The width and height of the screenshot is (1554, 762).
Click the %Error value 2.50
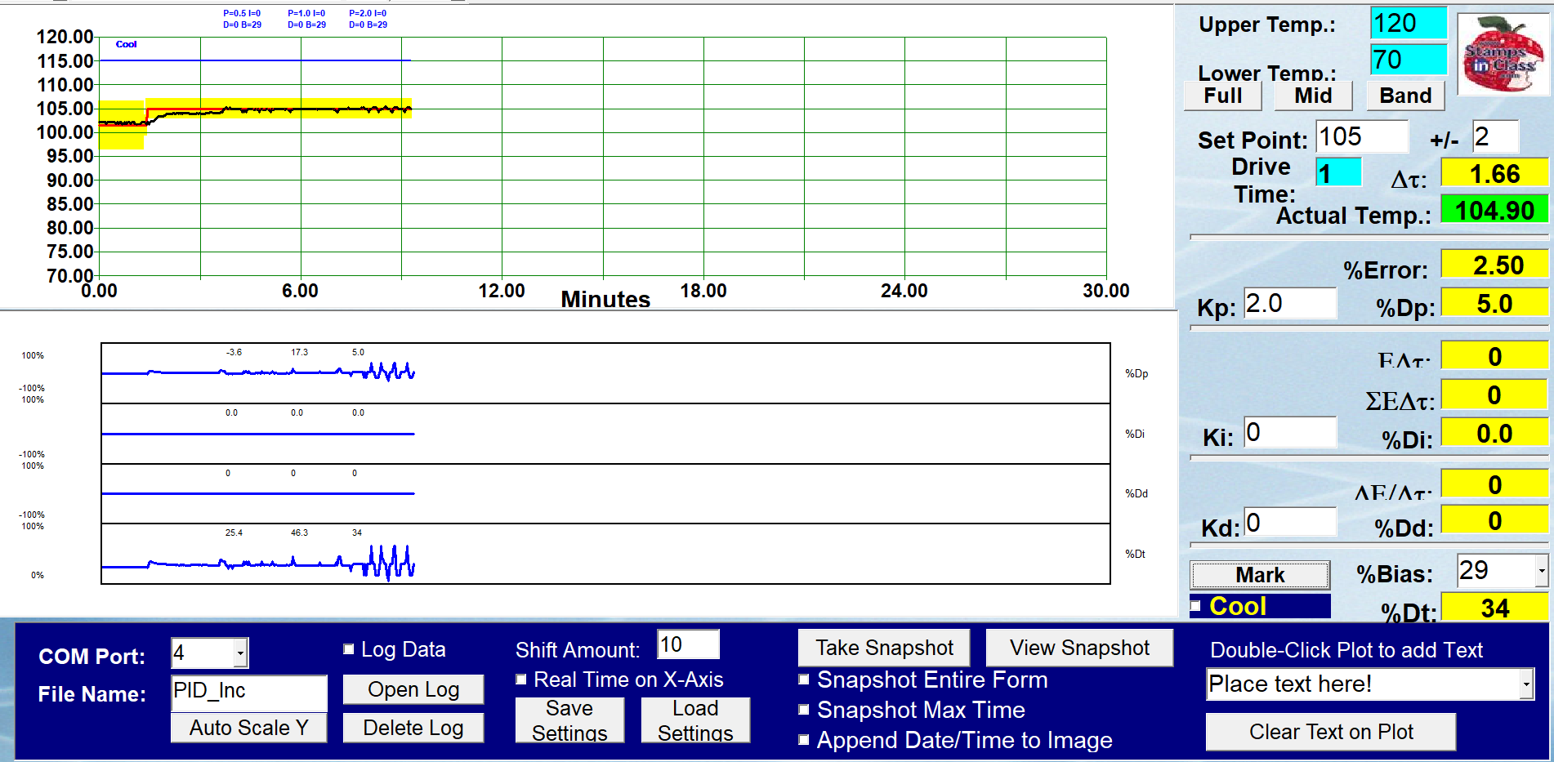point(1494,265)
